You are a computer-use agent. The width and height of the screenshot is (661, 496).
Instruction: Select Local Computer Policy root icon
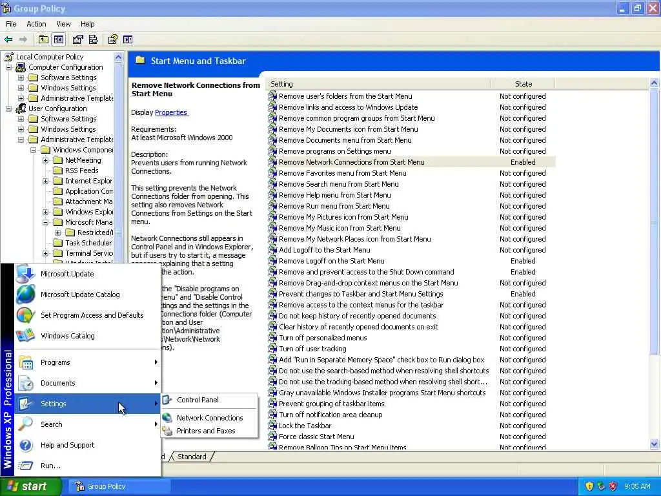[8, 57]
